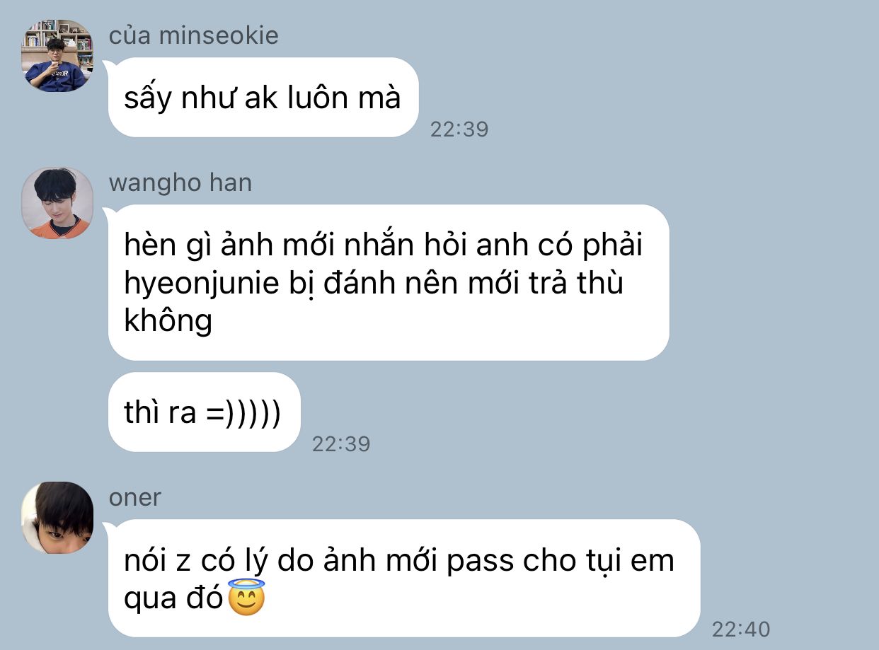
Task: Click the word 'không' ending wangho's message
Action: pyautogui.click(x=168, y=321)
